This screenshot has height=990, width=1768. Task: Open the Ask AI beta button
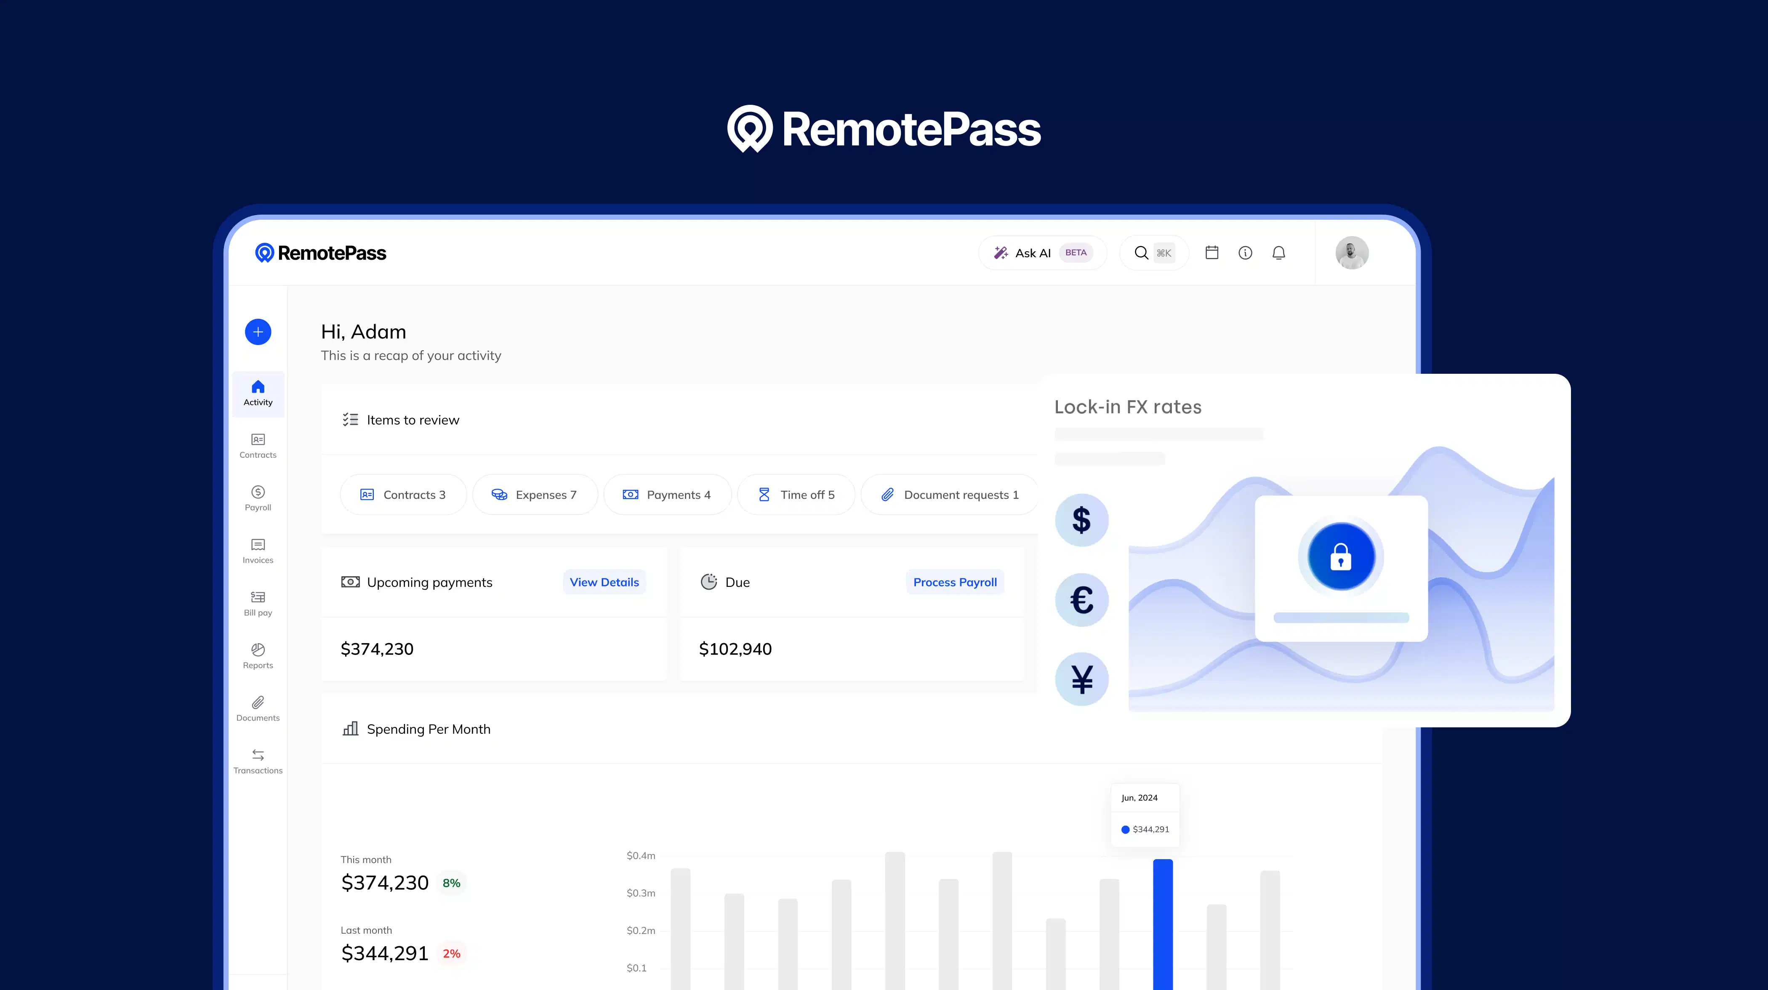(1041, 253)
